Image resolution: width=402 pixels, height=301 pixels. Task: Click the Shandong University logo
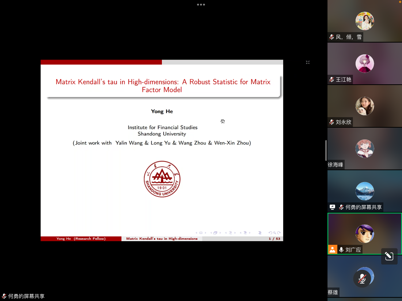(x=162, y=179)
